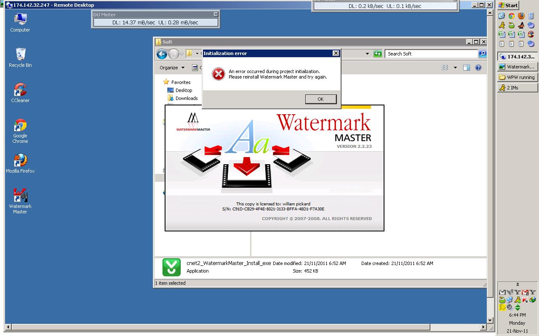Open the Organize menu
The height and width of the screenshot is (336, 539).
[x=172, y=68]
